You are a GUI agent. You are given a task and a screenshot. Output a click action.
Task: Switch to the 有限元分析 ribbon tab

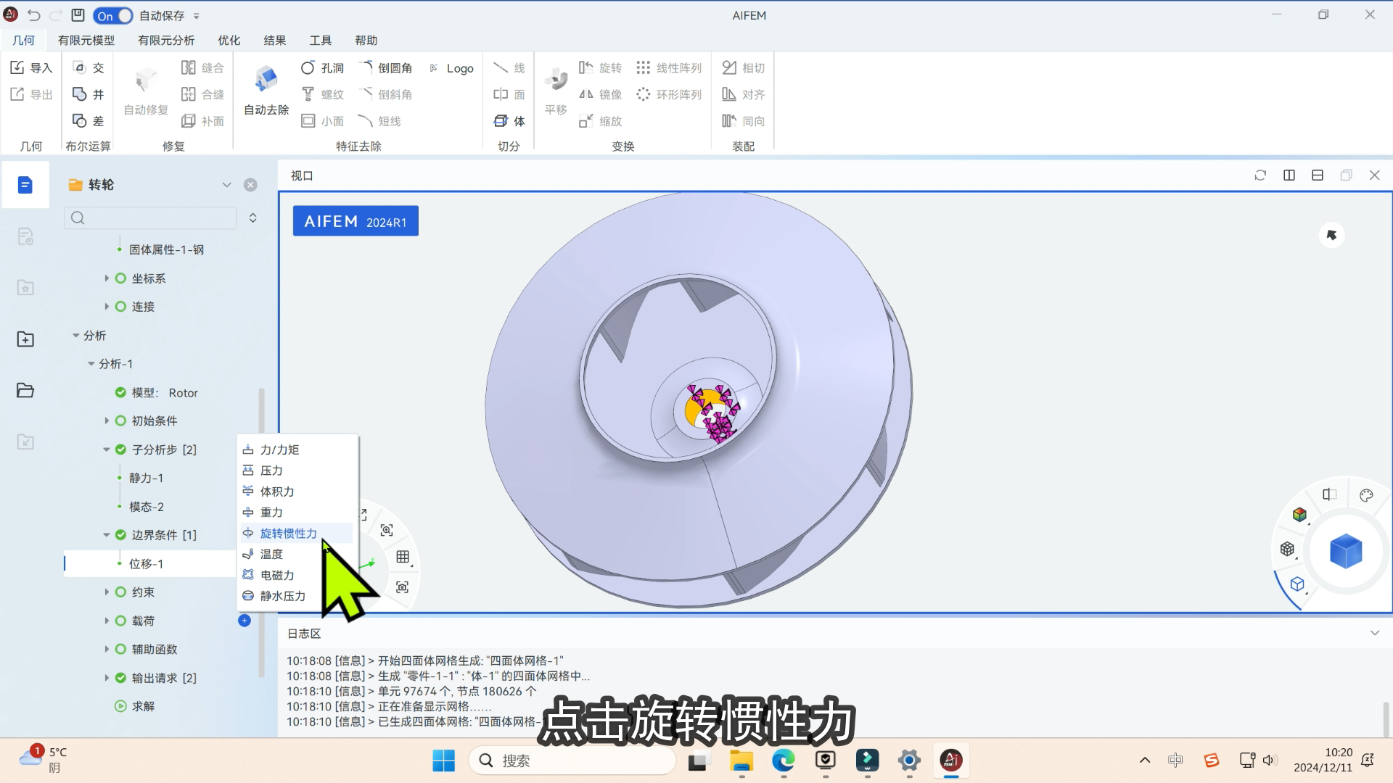pyautogui.click(x=166, y=41)
